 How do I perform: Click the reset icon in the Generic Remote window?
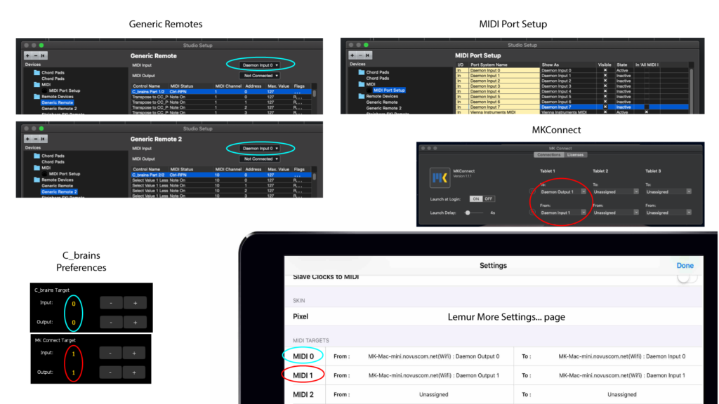(43, 55)
